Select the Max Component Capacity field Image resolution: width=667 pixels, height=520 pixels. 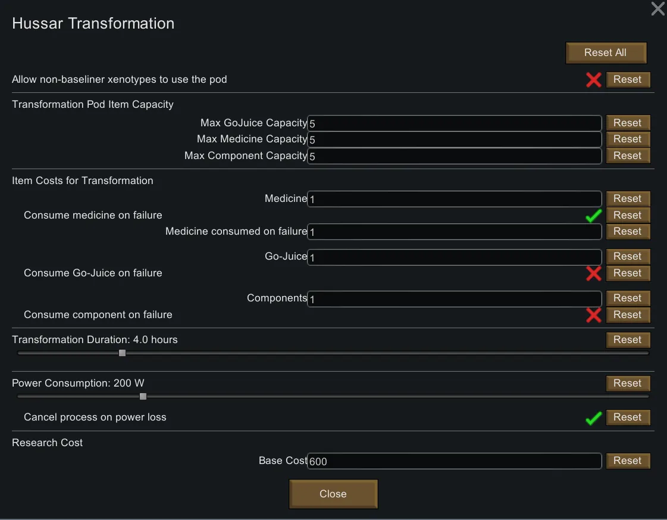click(x=454, y=156)
